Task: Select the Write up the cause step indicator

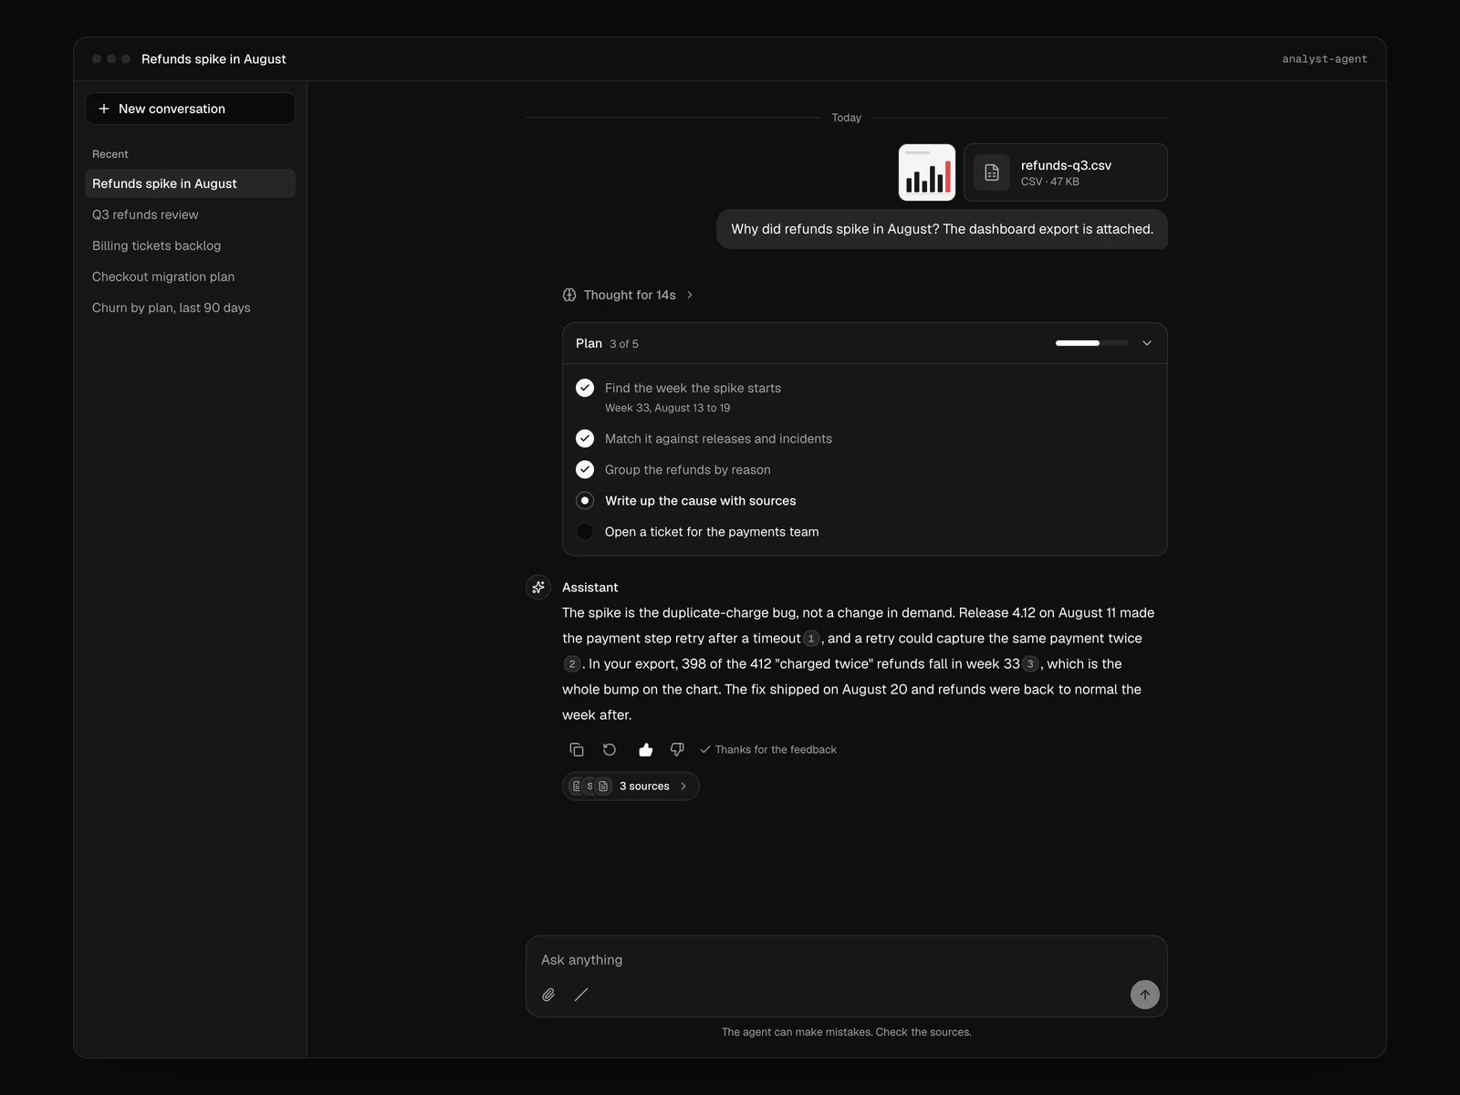Action: pyautogui.click(x=585, y=501)
